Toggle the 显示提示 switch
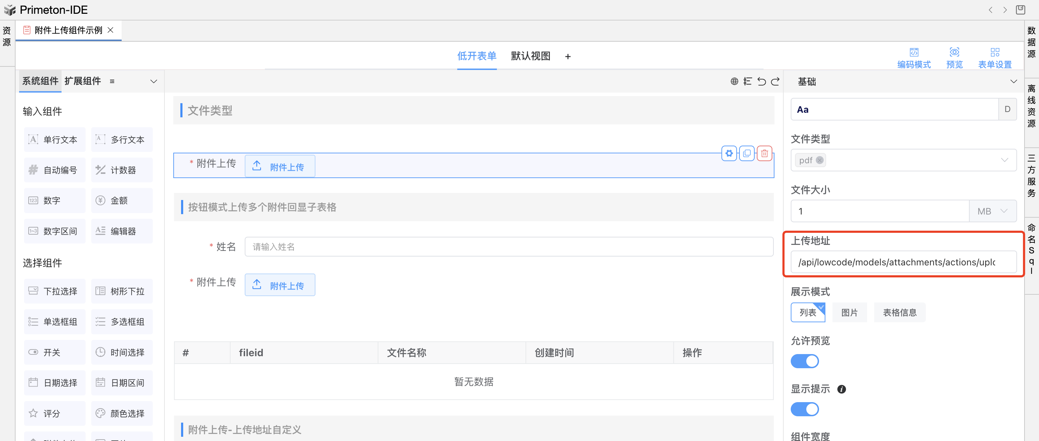This screenshot has height=441, width=1039. [804, 409]
